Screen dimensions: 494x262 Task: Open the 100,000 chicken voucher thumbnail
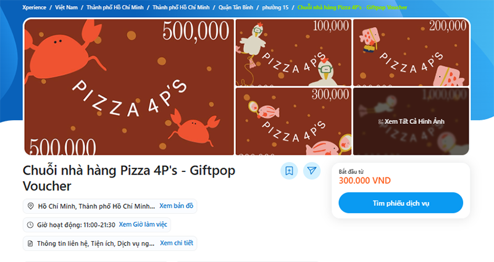[293, 52]
